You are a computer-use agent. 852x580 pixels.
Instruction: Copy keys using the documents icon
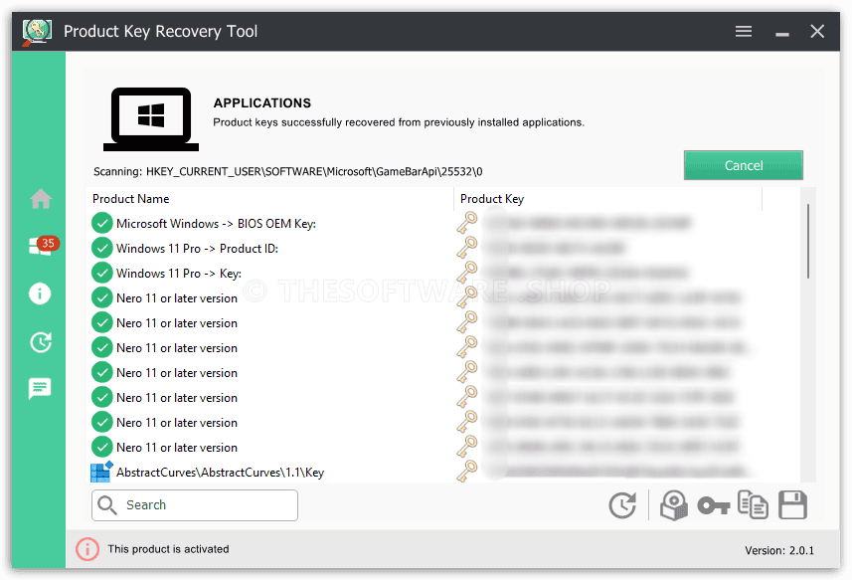point(753,505)
